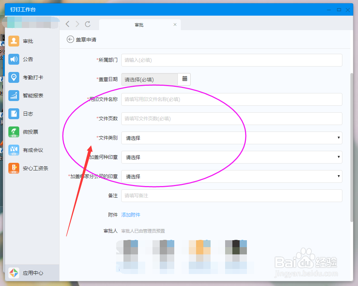The image size is (358, 286).
Task: Click the calendar icon beside 盖章日期
Action: (x=184, y=79)
